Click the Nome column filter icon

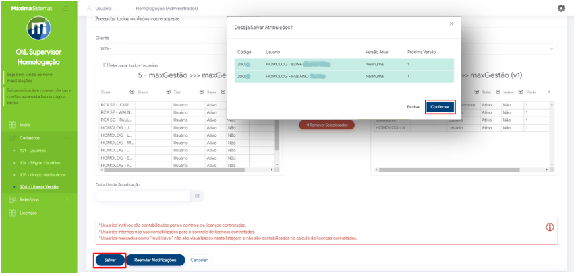click(132, 92)
